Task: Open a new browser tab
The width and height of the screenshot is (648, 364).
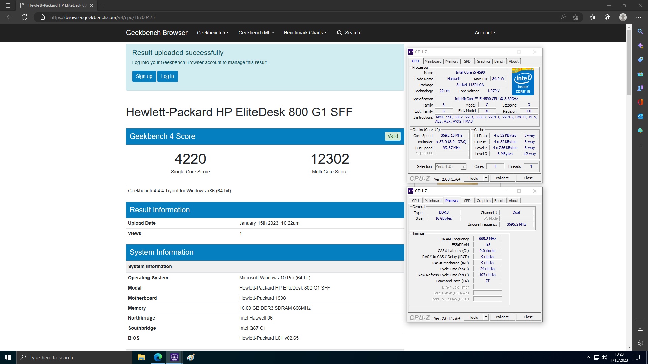Action: point(103,5)
